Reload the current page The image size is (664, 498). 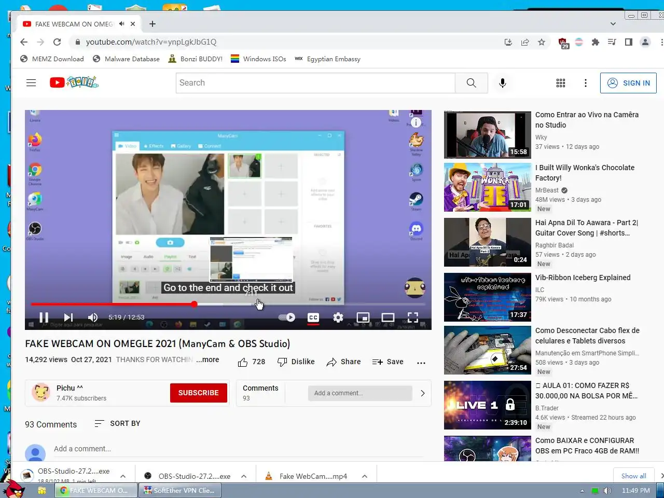click(x=57, y=42)
